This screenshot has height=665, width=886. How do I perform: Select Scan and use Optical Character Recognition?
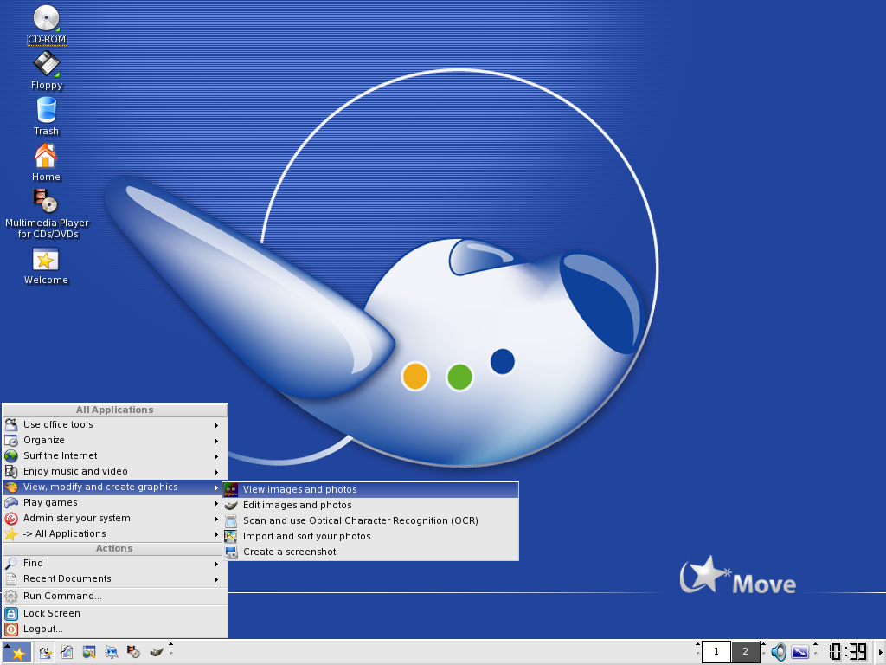370,520
